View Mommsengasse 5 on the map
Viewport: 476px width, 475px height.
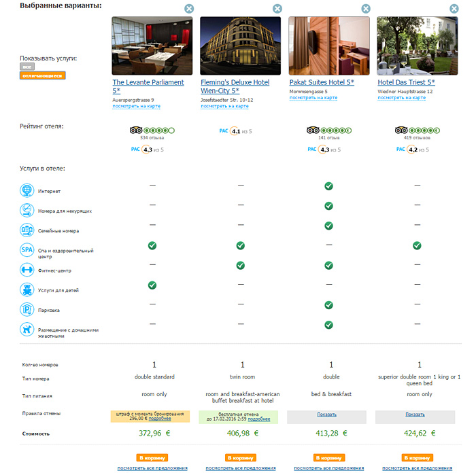click(313, 98)
